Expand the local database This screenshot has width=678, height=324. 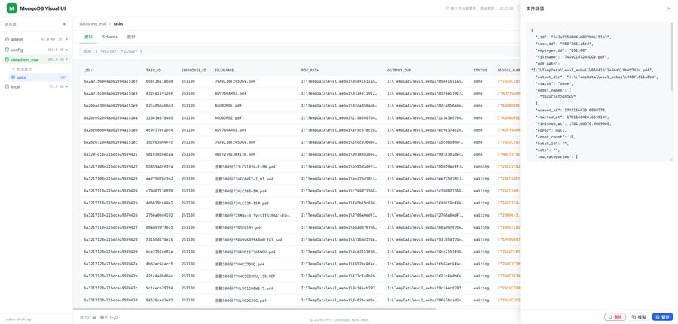click(66, 86)
